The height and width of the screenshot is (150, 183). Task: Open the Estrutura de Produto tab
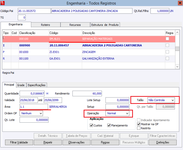coord(105,25)
